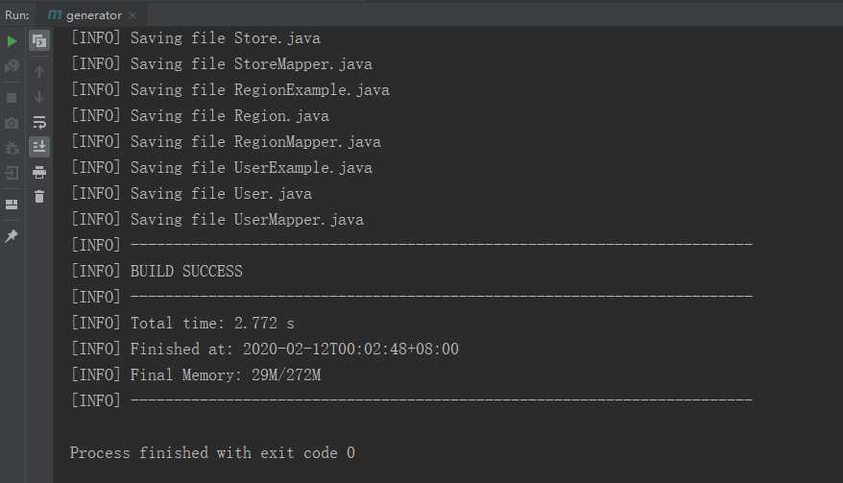Jump up the stack trace arrow
The width and height of the screenshot is (843, 483).
(39, 71)
